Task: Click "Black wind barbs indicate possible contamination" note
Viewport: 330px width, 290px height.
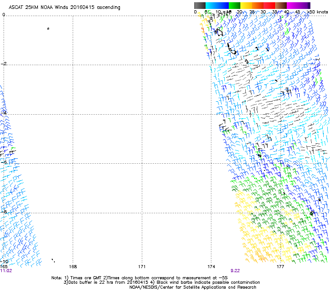Action: point(208,282)
